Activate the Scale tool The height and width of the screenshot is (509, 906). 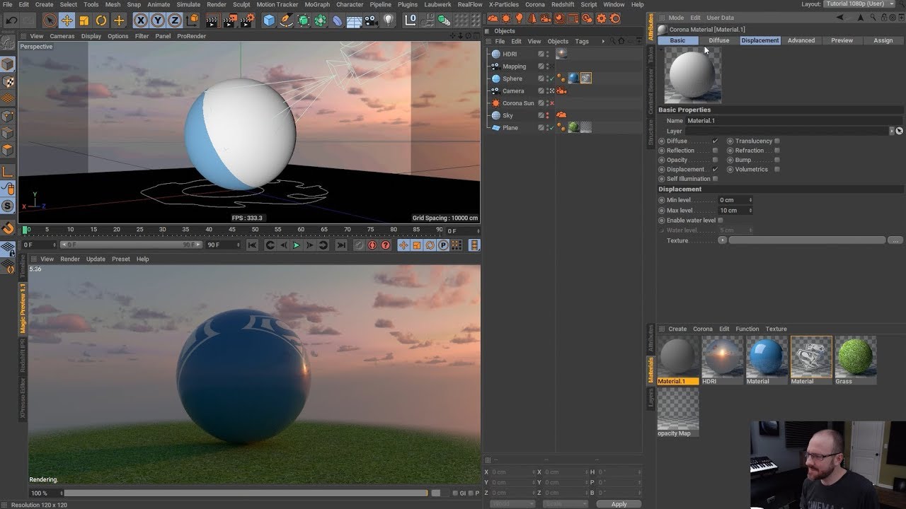(84, 21)
